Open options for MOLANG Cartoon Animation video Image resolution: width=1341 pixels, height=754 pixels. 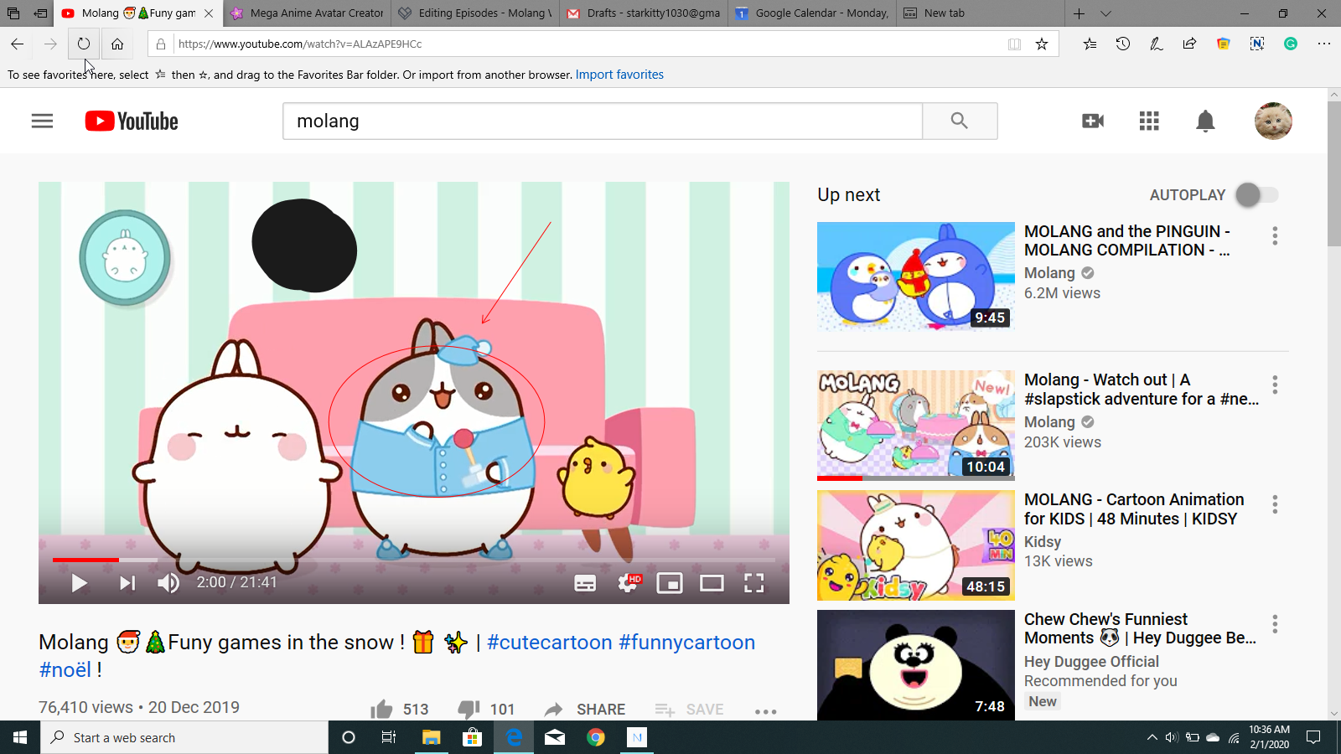[1275, 504]
